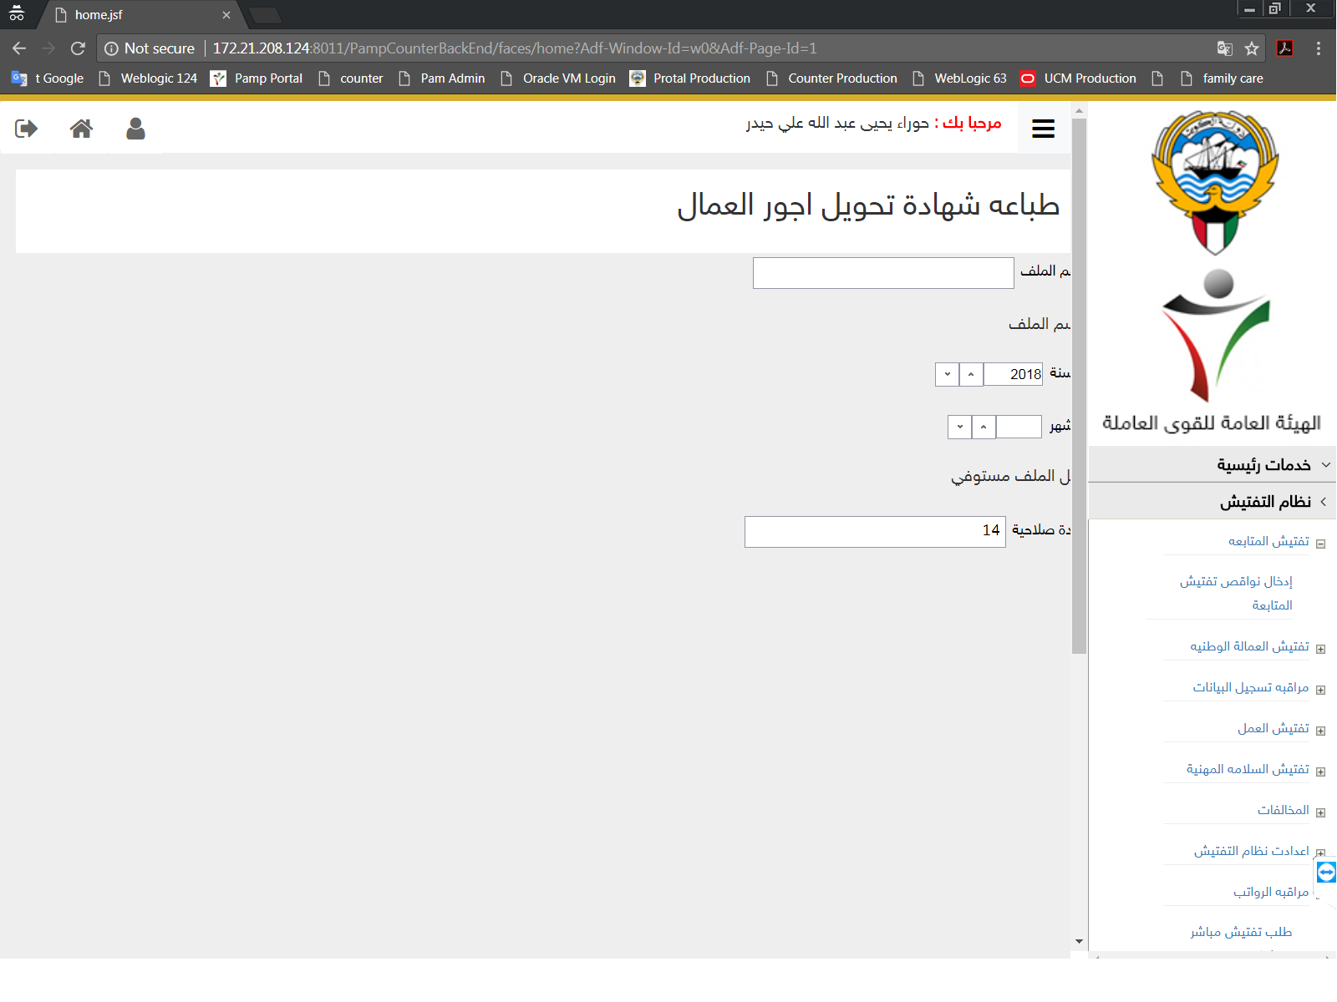This screenshot has height=1002, width=1337.
Task: Go to home page via house icon
Action: pos(81,129)
